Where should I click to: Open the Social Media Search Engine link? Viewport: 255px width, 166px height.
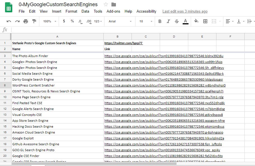click(x=164, y=74)
